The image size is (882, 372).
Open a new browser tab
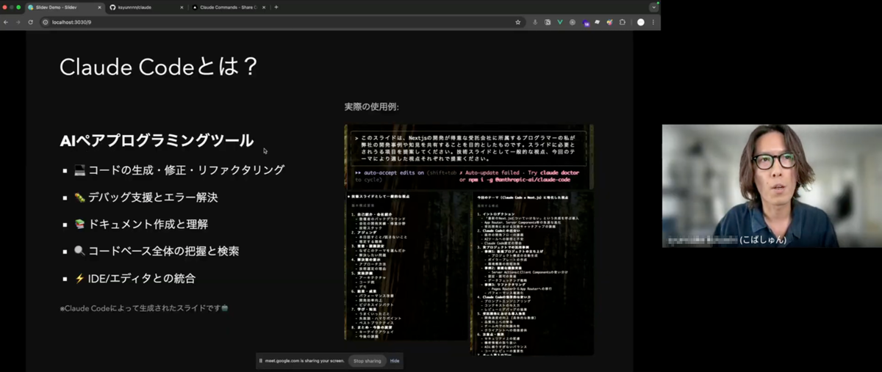pos(276,7)
